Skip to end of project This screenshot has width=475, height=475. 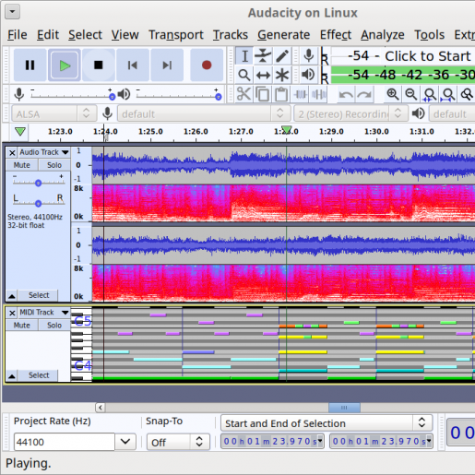tap(167, 65)
